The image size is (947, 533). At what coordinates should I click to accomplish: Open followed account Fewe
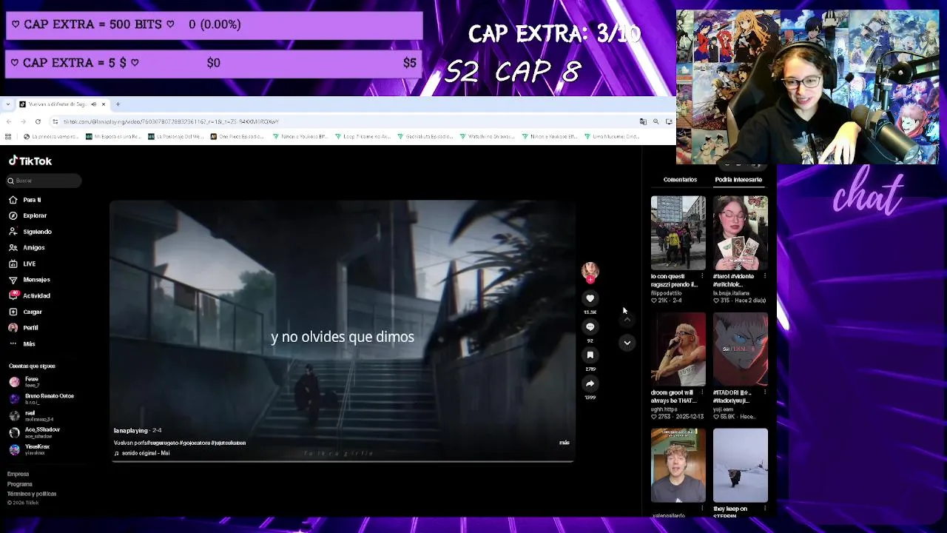[x=24, y=382]
